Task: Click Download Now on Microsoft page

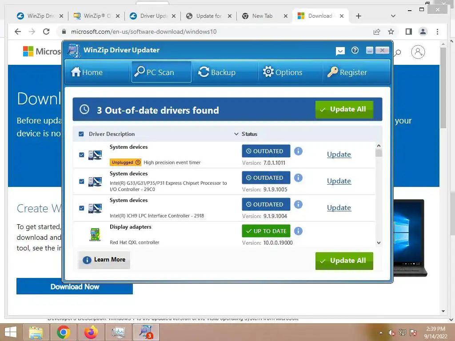Action: tap(75, 286)
